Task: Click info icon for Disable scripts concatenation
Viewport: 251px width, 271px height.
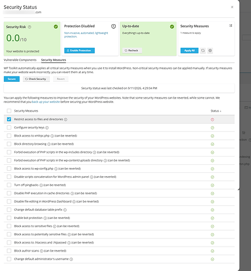Action: click(x=92, y=177)
